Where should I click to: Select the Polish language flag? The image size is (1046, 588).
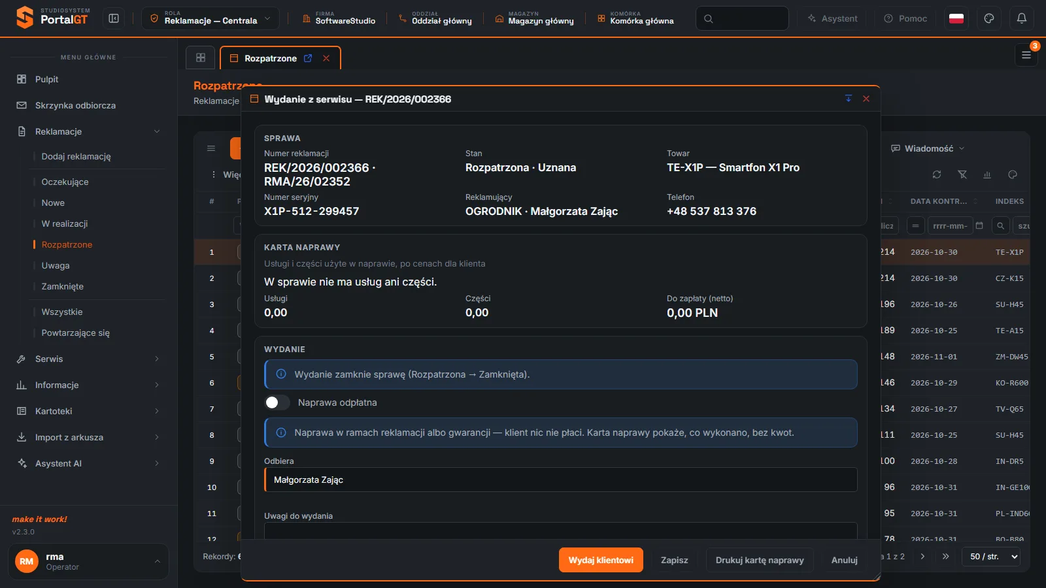956,18
